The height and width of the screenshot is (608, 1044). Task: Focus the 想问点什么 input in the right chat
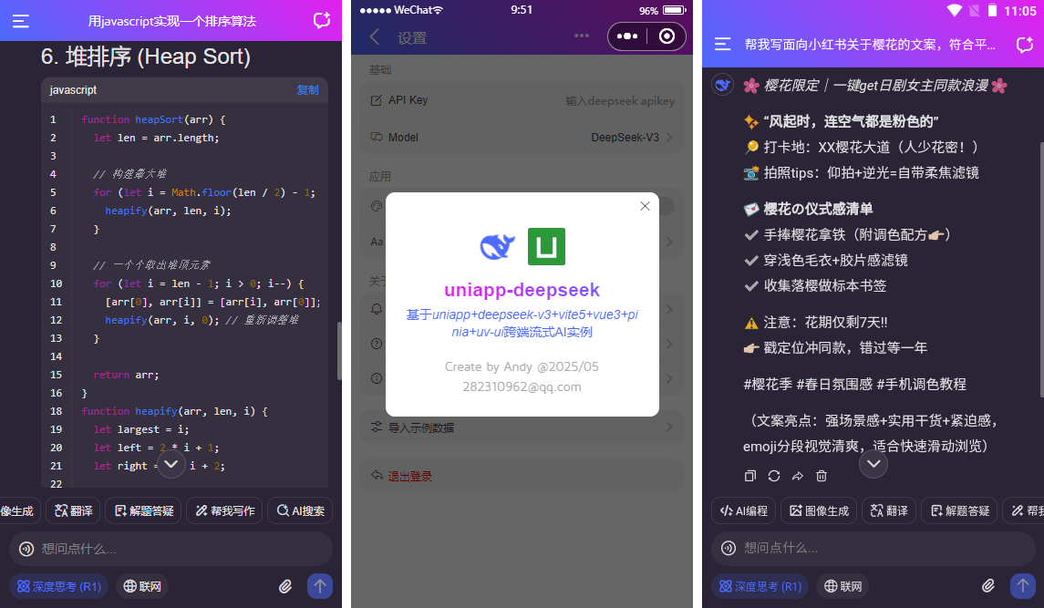[873, 548]
